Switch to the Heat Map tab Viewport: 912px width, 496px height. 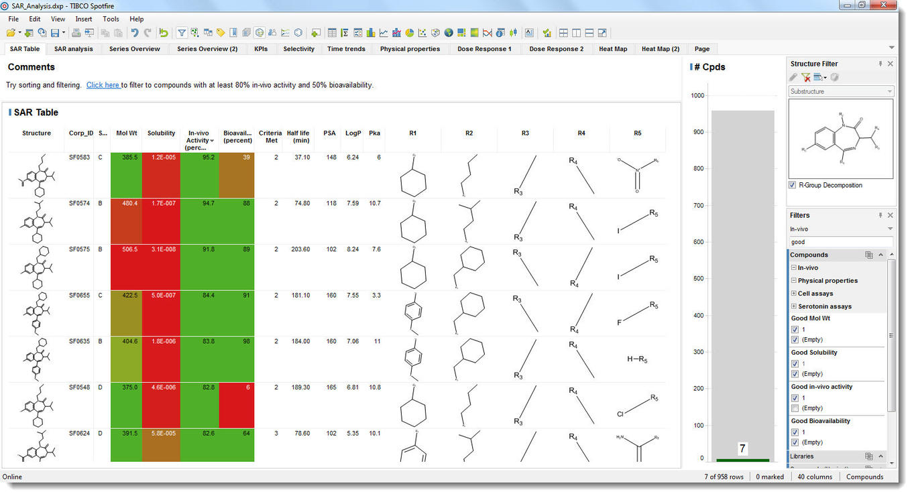613,49
